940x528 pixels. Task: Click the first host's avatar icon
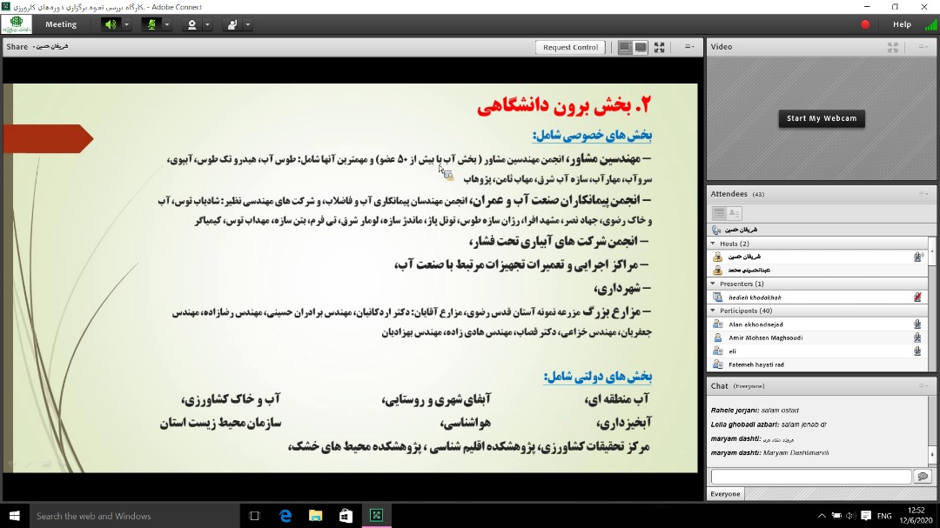pos(717,257)
